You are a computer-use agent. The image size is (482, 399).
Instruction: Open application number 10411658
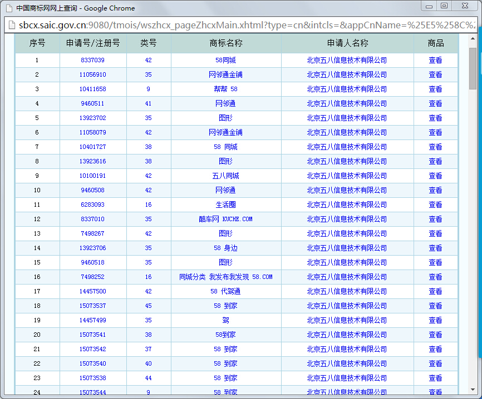pyautogui.click(x=92, y=89)
